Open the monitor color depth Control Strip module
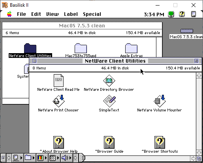 40,158
